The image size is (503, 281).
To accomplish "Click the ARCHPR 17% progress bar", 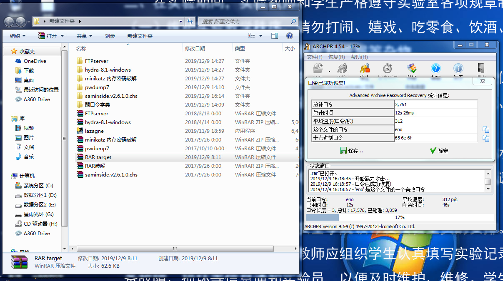I will coord(400,217).
